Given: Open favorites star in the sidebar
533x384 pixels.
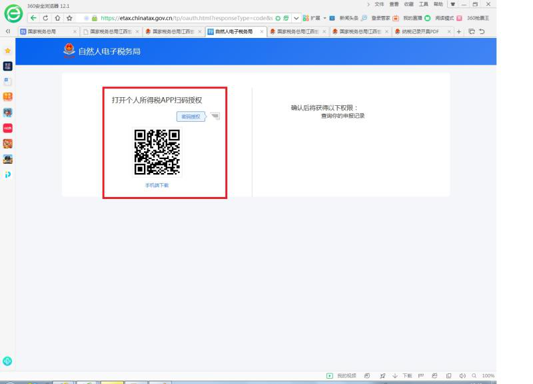Looking at the screenshot, I should (7, 51).
